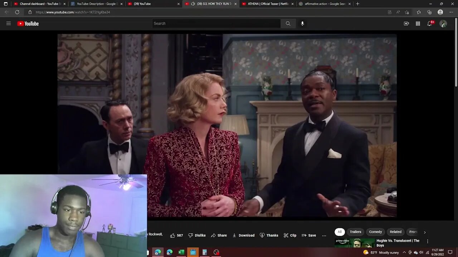Open the browser profile icon
Screen dimensions: 458x257
click(440, 12)
